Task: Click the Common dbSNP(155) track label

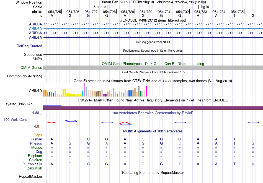Action: pyautogui.click(x=25, y=76)
